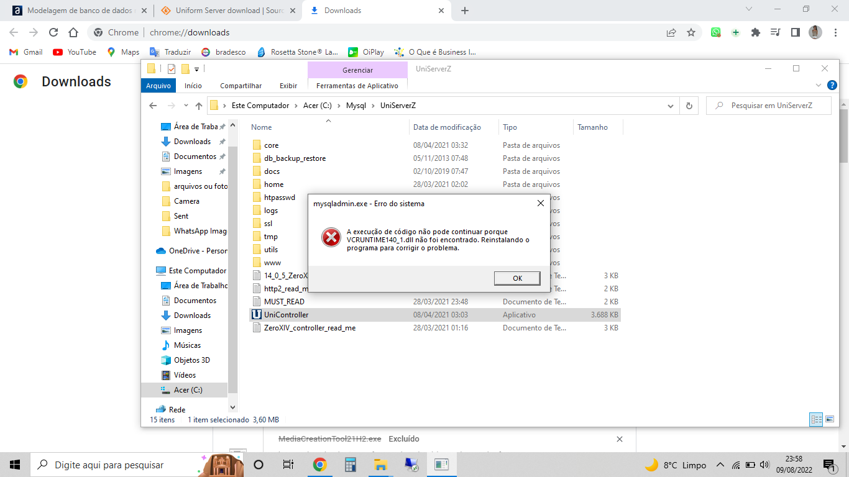The width and height of the screenshot is (849, 477).
Task: Go back in File Explorer
Action: pos(153,106)
